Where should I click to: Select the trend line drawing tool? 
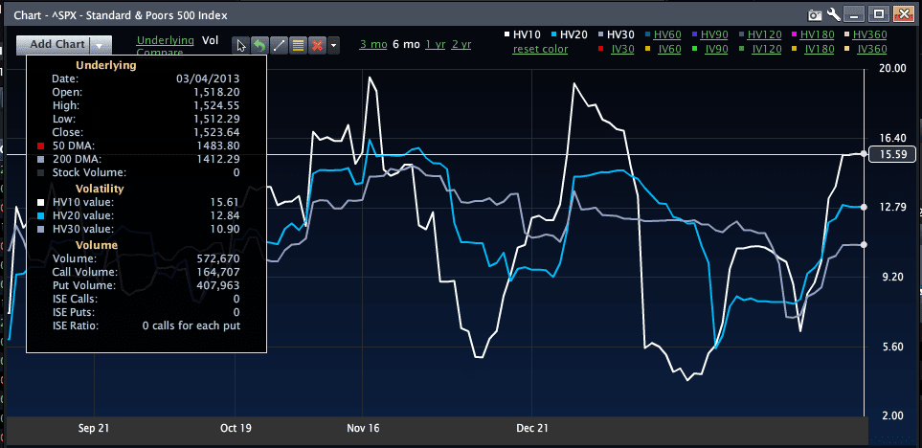click(279, 45)
